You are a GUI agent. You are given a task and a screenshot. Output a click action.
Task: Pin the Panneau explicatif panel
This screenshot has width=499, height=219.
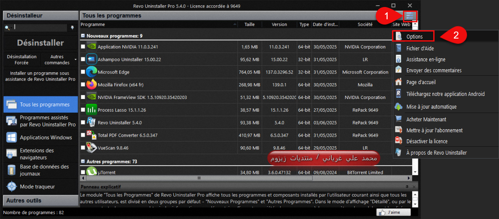[x=407, y=187]
